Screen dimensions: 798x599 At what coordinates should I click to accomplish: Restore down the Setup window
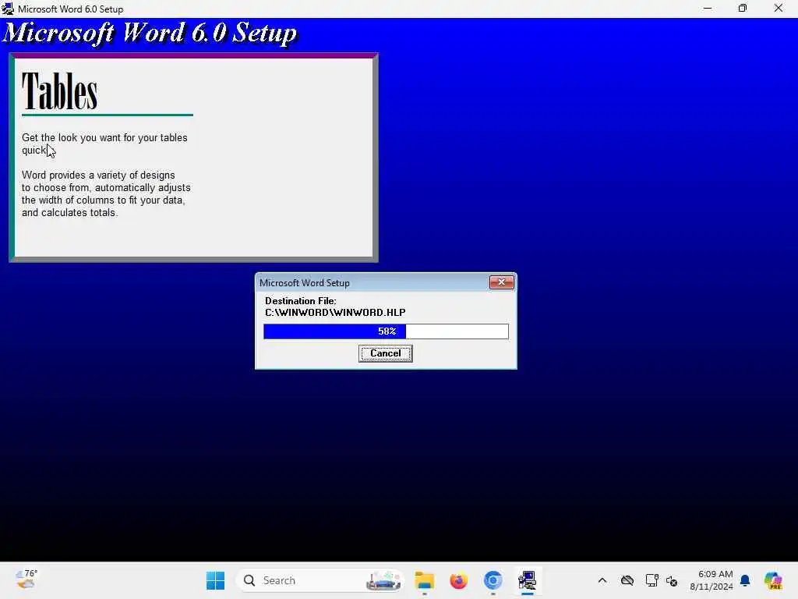coord(743,9)
